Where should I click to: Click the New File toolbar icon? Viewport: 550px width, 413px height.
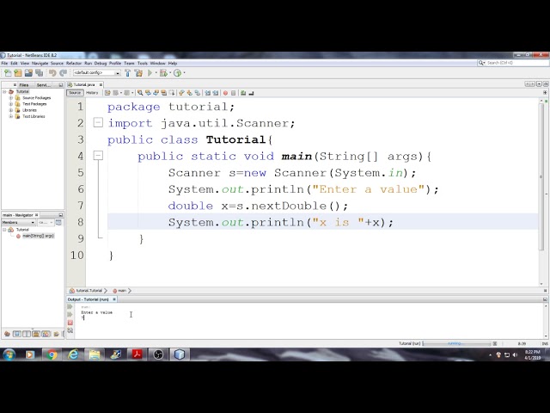8,72
